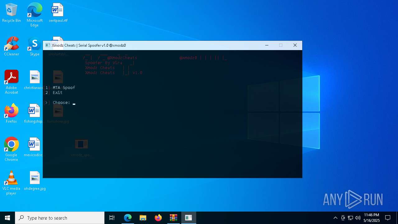Select the christianass image file icon
The image size is (398, 224).
coord(35,80)
